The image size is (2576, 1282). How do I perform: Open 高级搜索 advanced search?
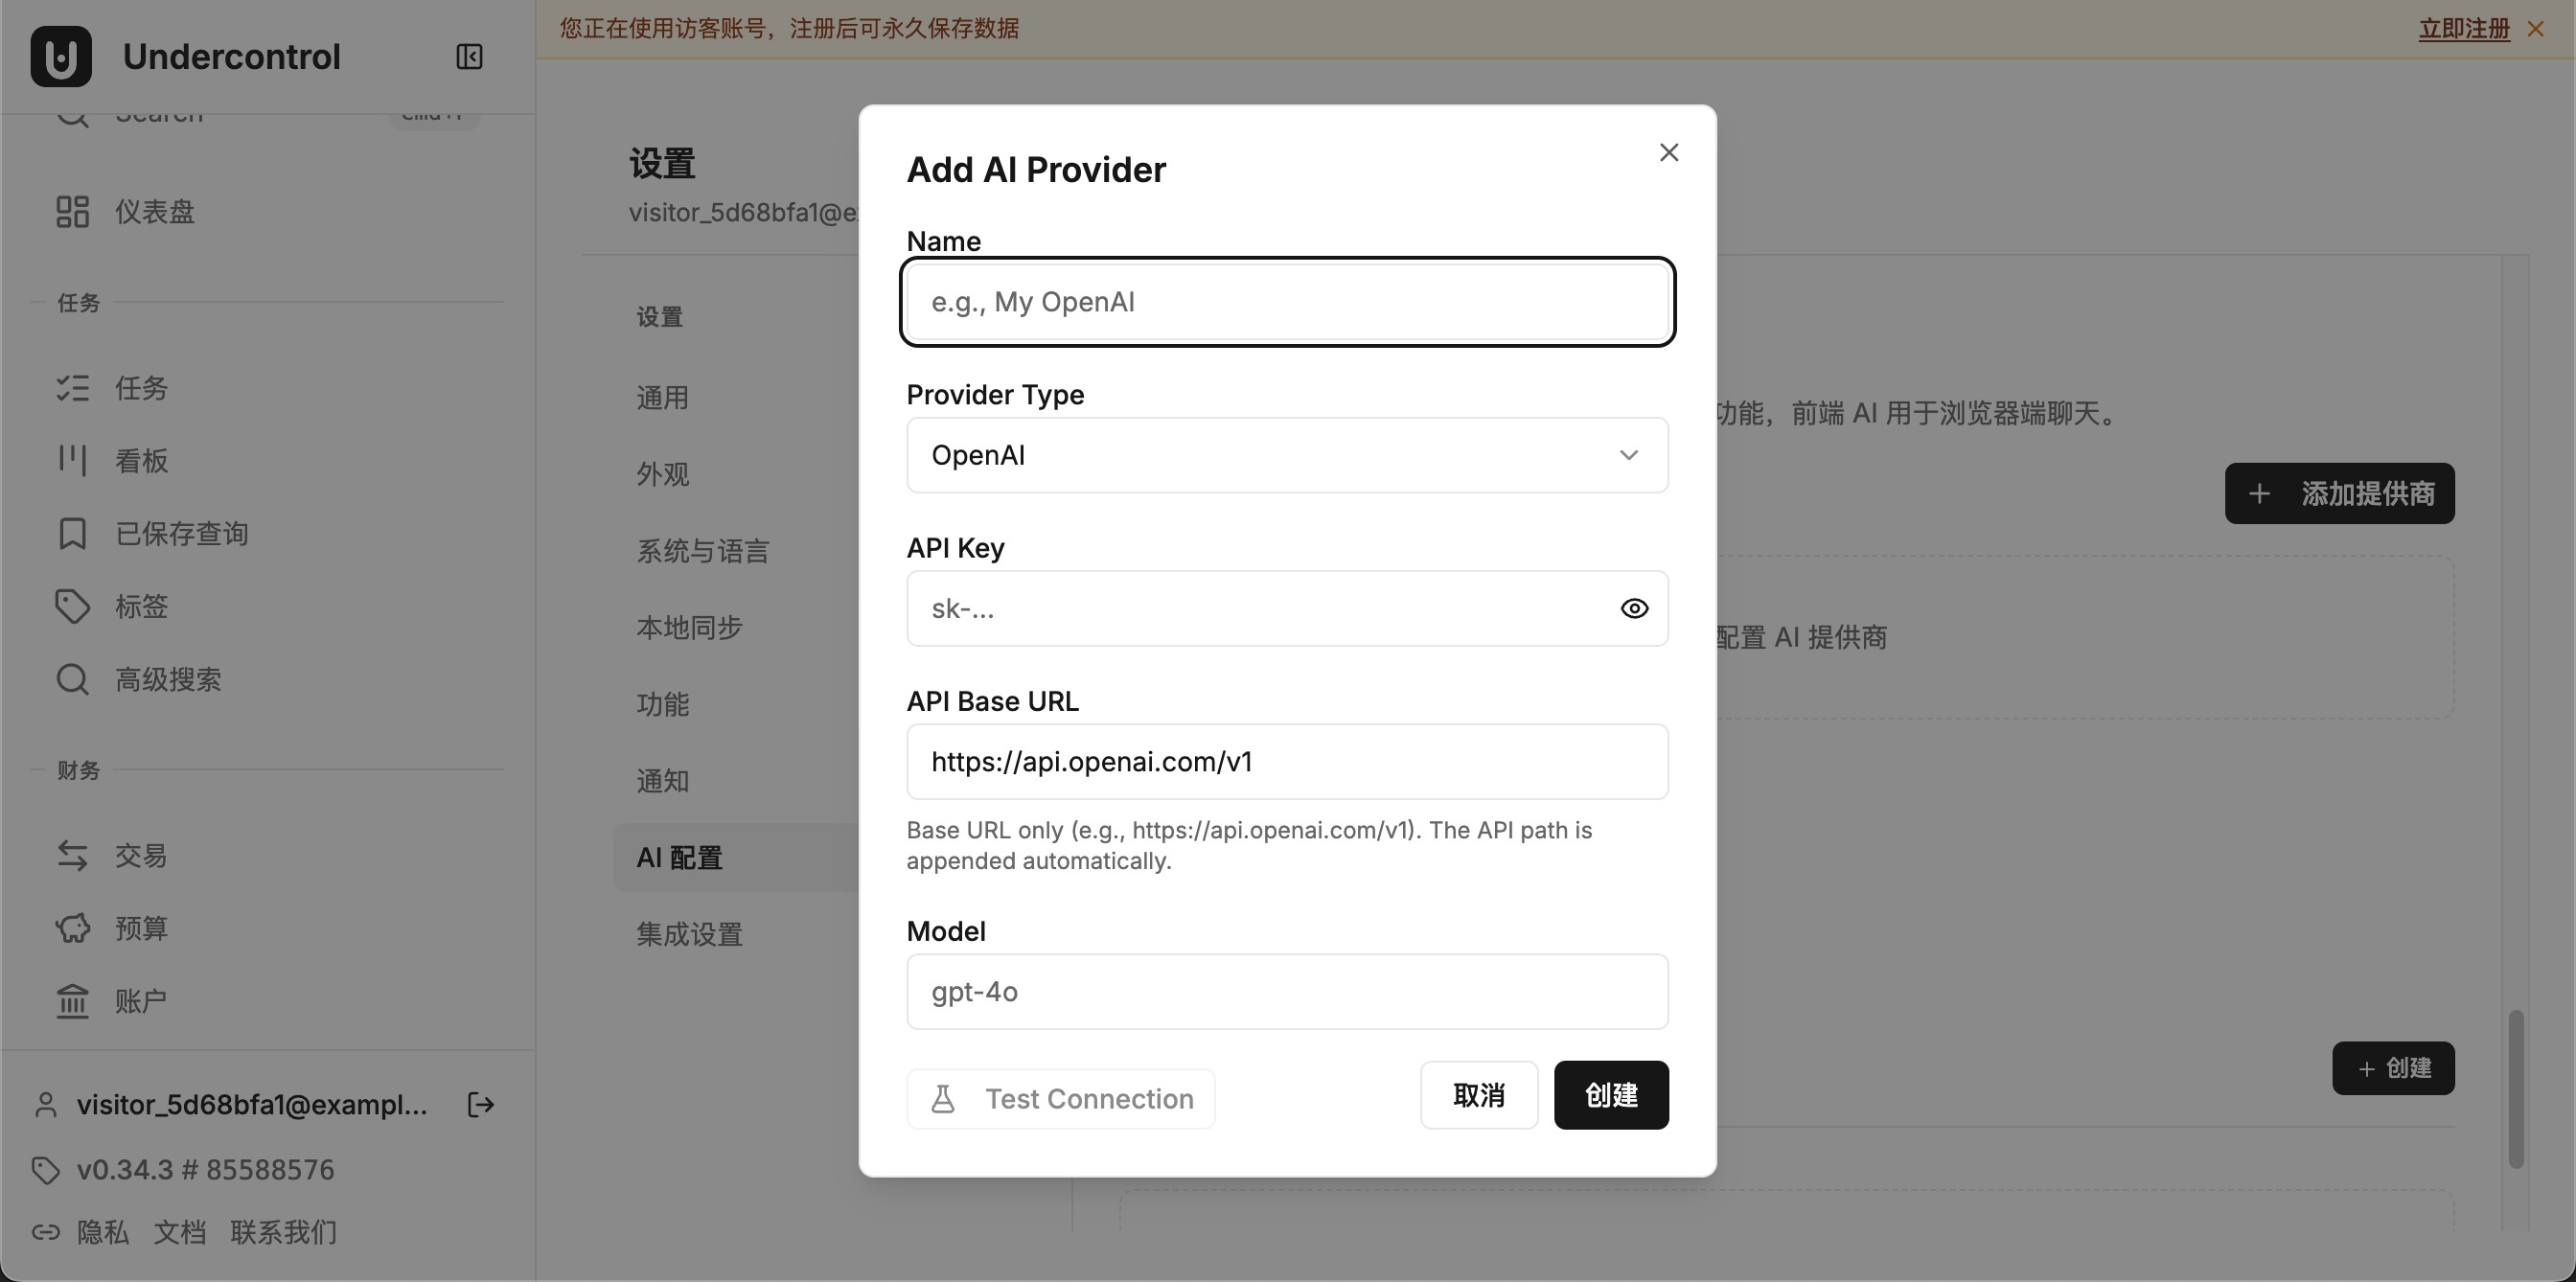(267, 680)
